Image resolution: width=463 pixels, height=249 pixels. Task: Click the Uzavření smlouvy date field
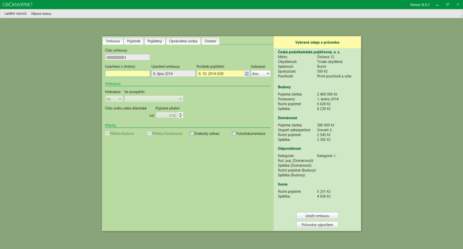tap(173, 74)
